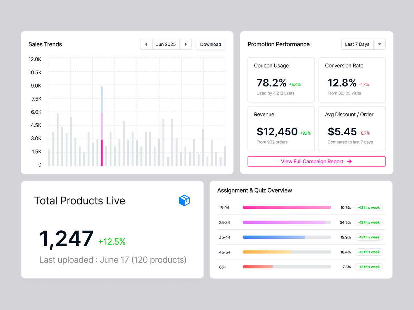Select the highlighted pink bar in chart

(x=102, y=153)
